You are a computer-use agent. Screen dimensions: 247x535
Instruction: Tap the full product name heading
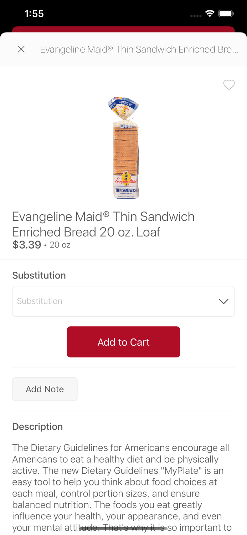[103, 224]
